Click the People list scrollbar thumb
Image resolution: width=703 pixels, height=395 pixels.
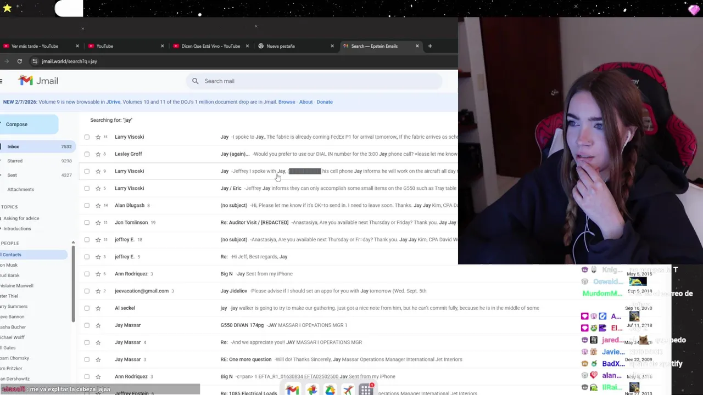pos(73,284)
